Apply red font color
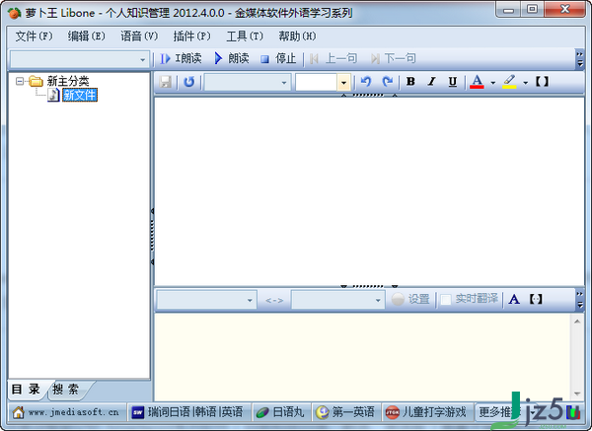Screen dimensions: 592x431 [x=477, y=82]
